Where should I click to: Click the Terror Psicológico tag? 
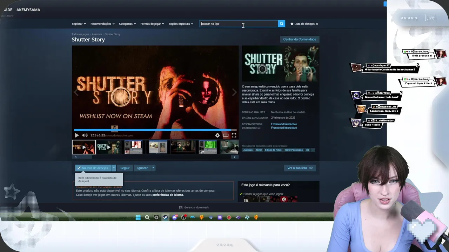294,150
